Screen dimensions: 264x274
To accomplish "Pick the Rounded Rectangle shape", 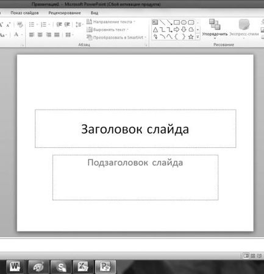I will point(191,23).
